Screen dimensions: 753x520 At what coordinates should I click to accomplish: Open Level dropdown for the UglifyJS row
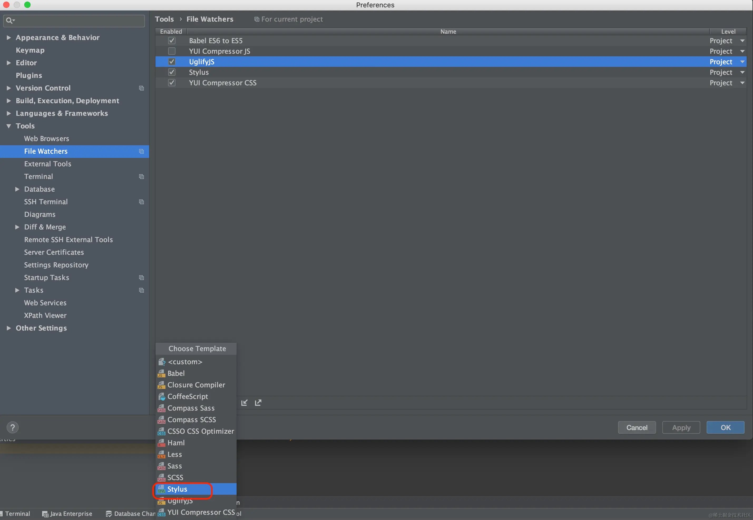pyautogui.click(x=742, y=62)
